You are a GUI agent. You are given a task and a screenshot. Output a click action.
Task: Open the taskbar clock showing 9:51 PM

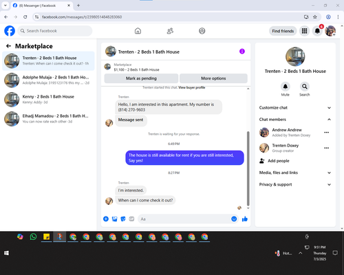click(x=320, y=253)
